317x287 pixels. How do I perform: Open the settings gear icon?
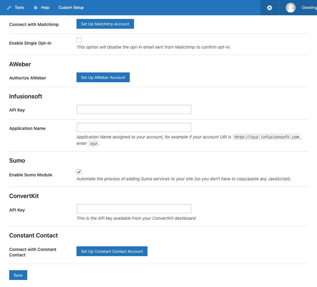[269, 7]
